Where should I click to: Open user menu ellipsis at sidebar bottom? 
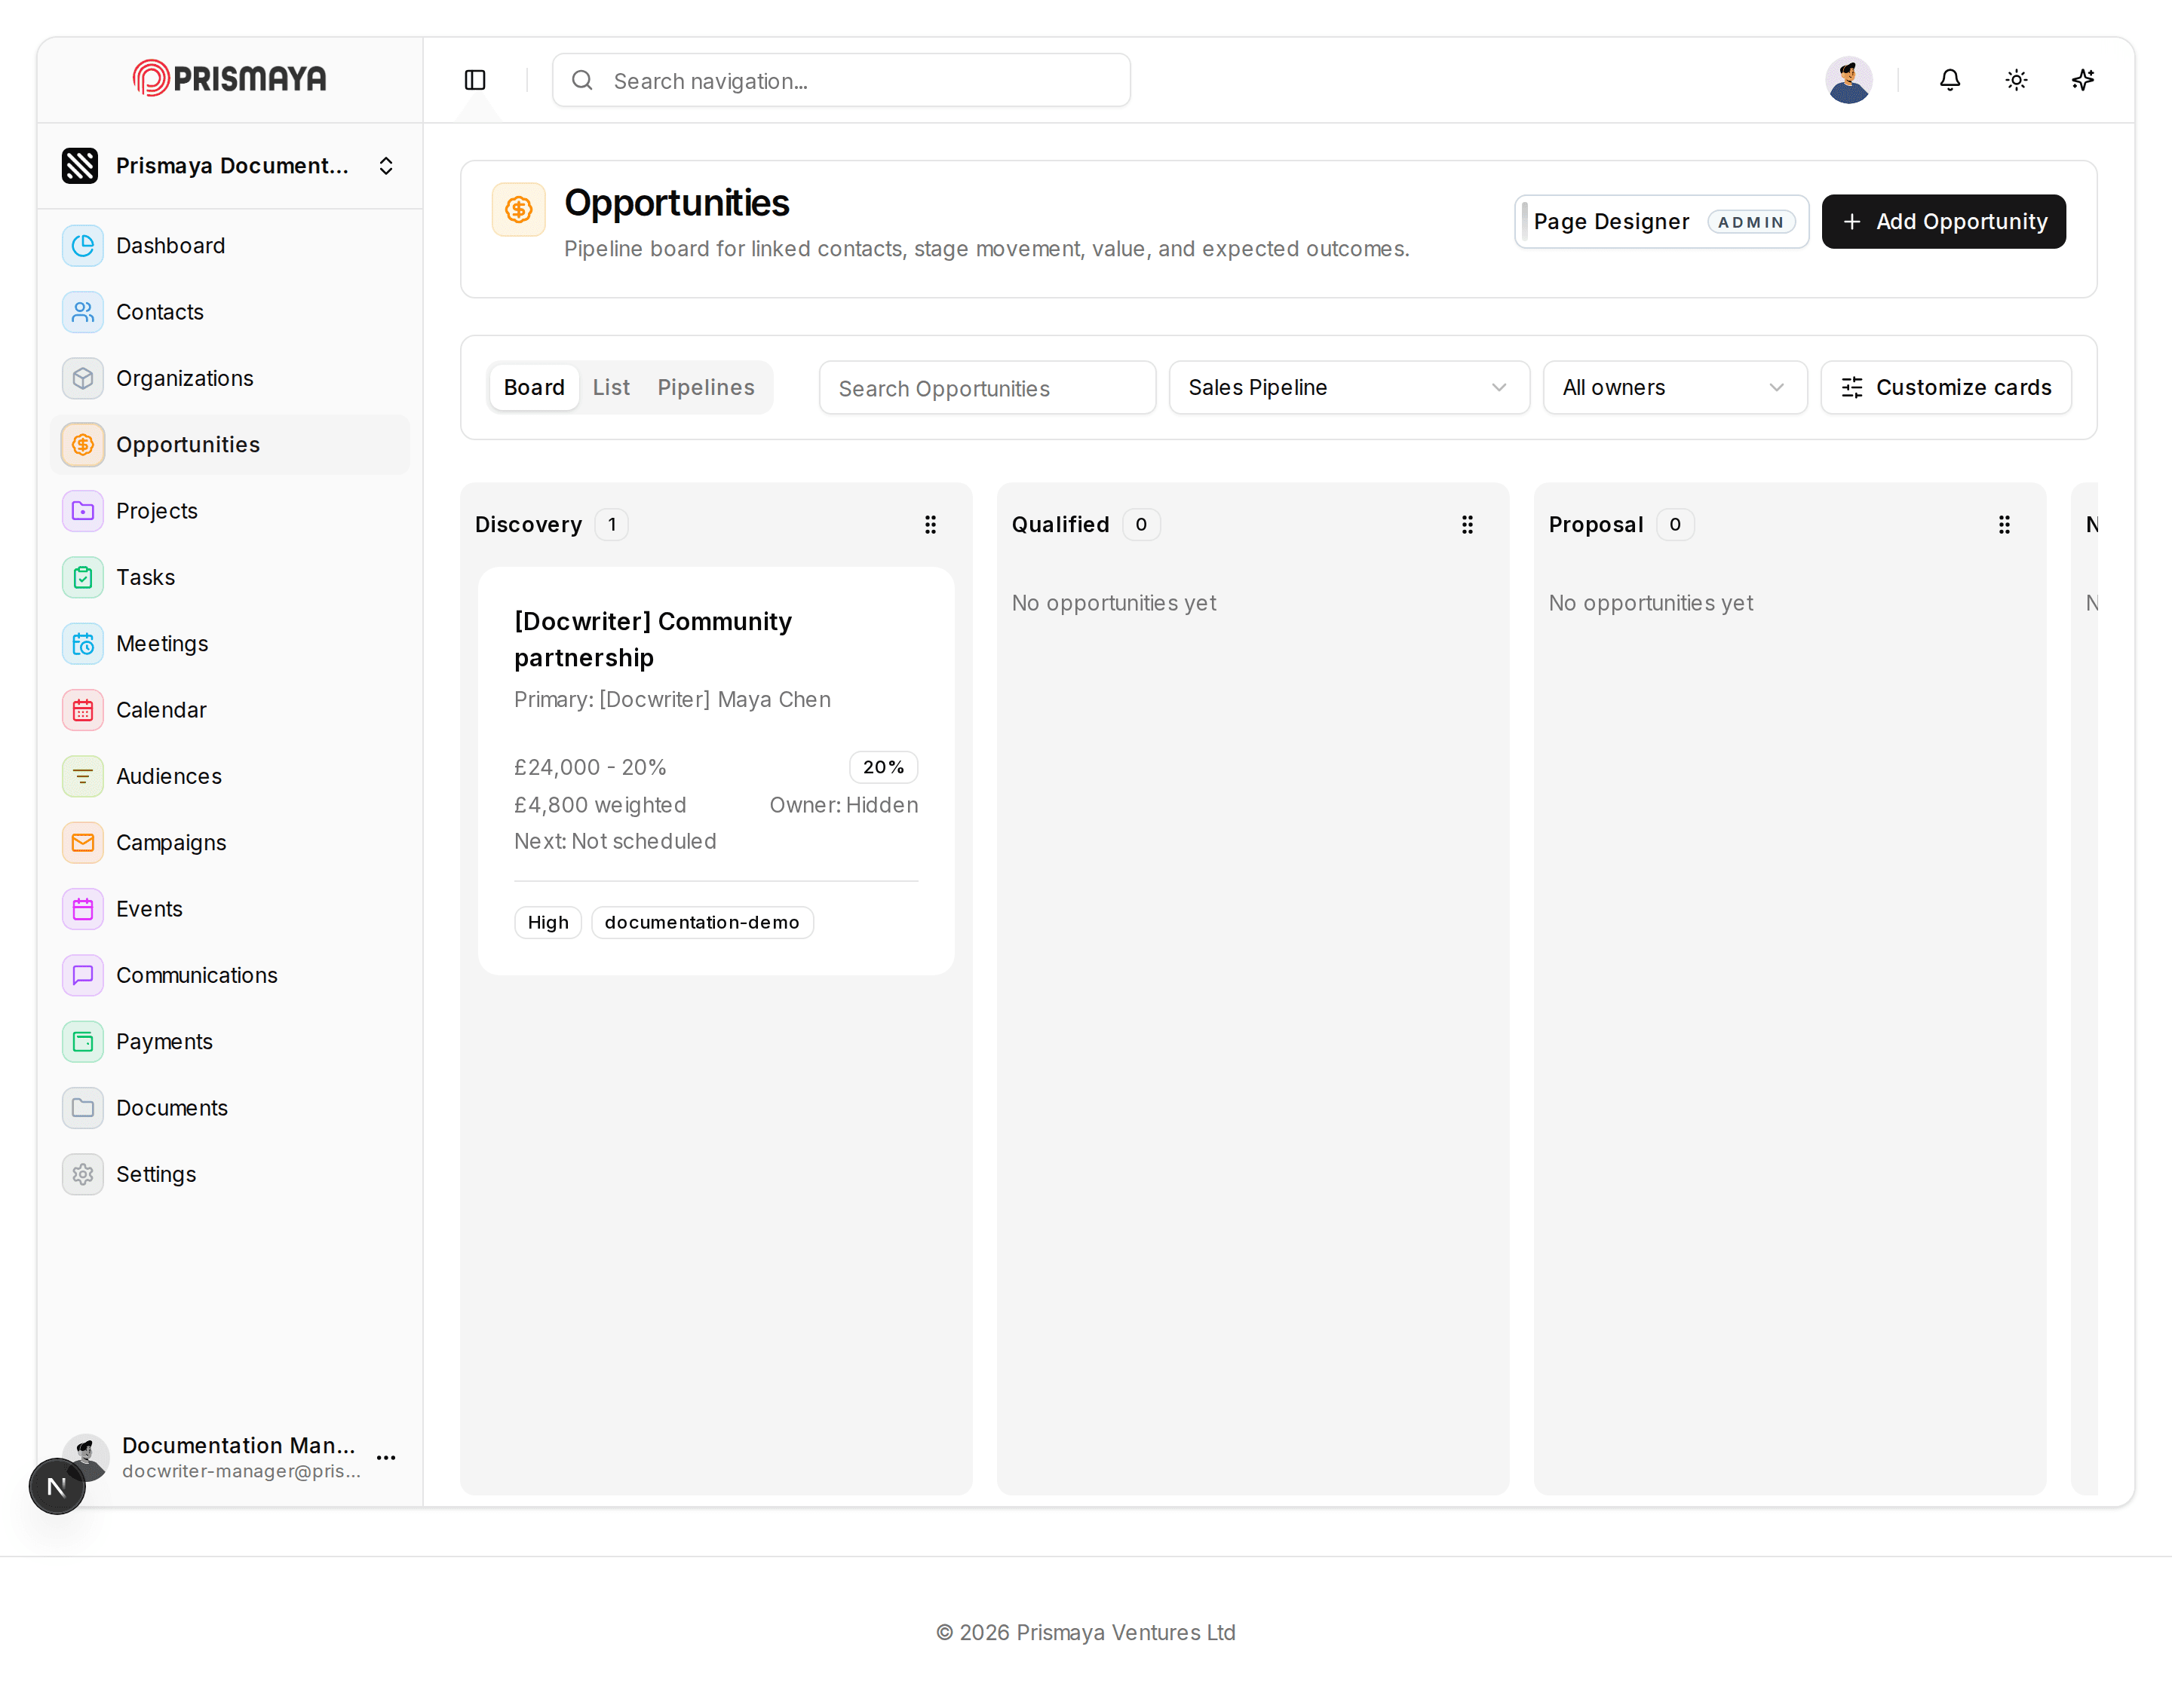(x=386, y=1458)
